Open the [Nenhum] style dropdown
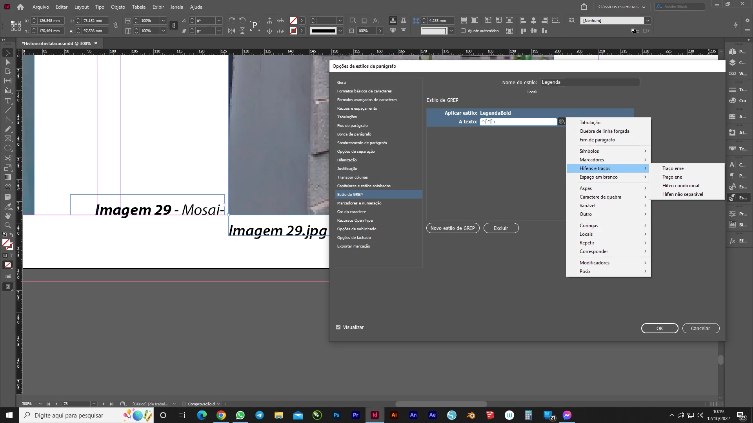This screenshot has width=753, height=423. coord(648,20)
